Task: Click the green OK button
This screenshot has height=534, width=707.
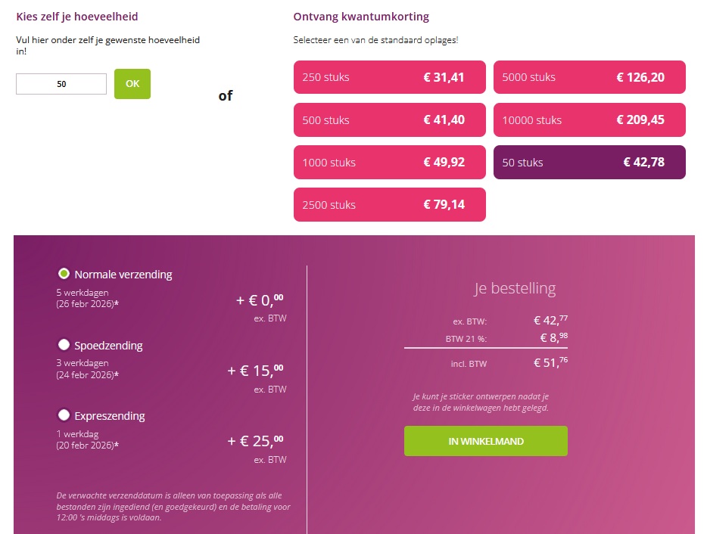Action: (x=132, y=83)
